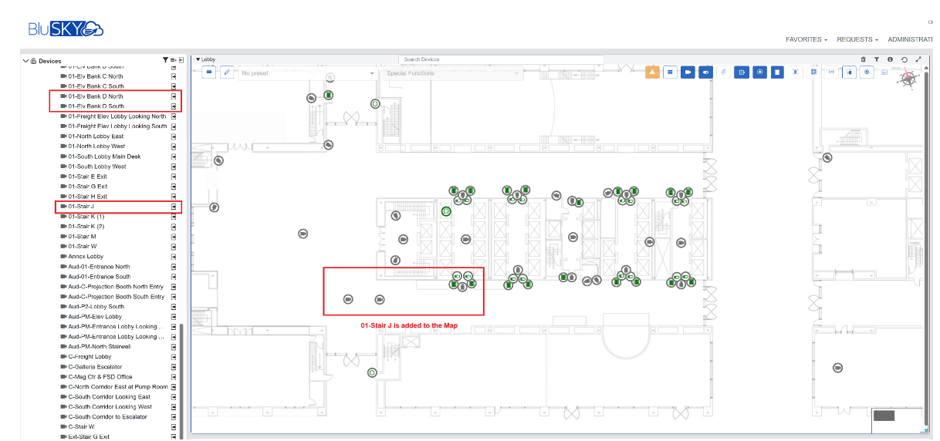Click the chain link toolbar icon

723,72
